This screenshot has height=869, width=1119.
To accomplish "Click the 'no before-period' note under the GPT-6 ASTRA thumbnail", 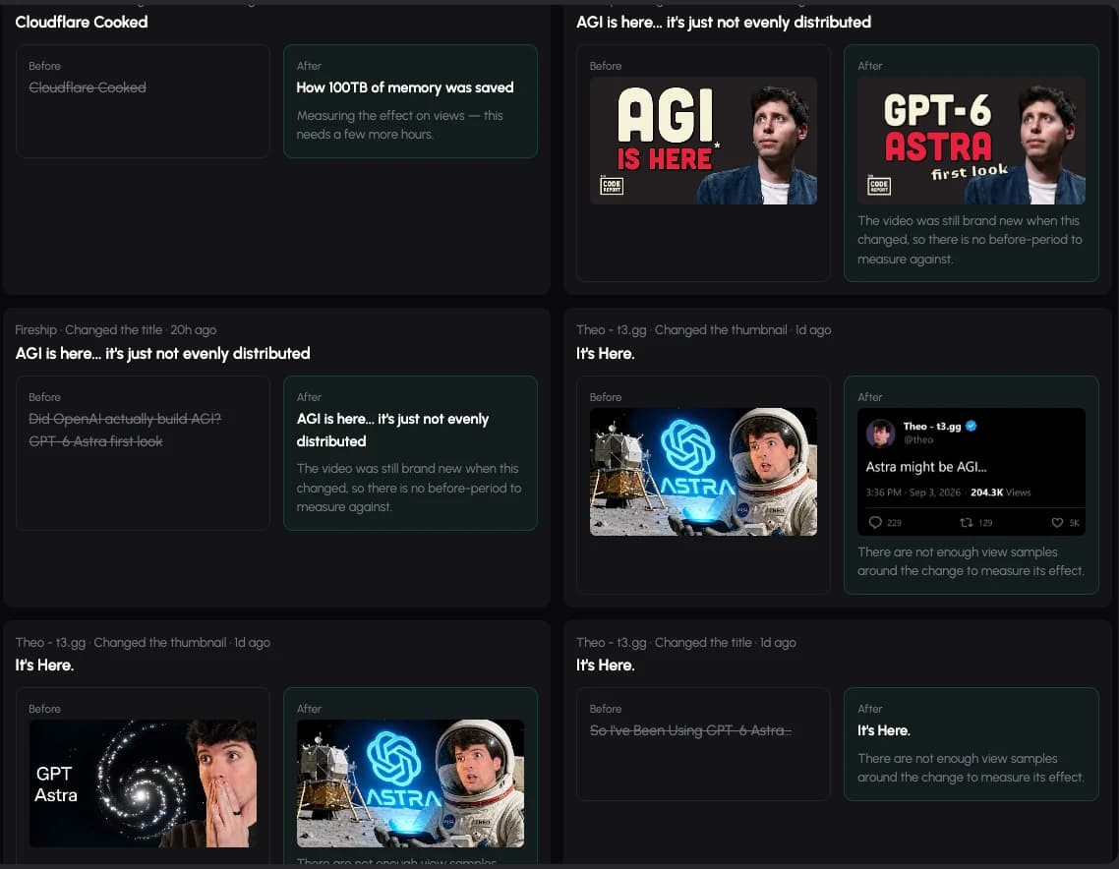I will 970,240.
